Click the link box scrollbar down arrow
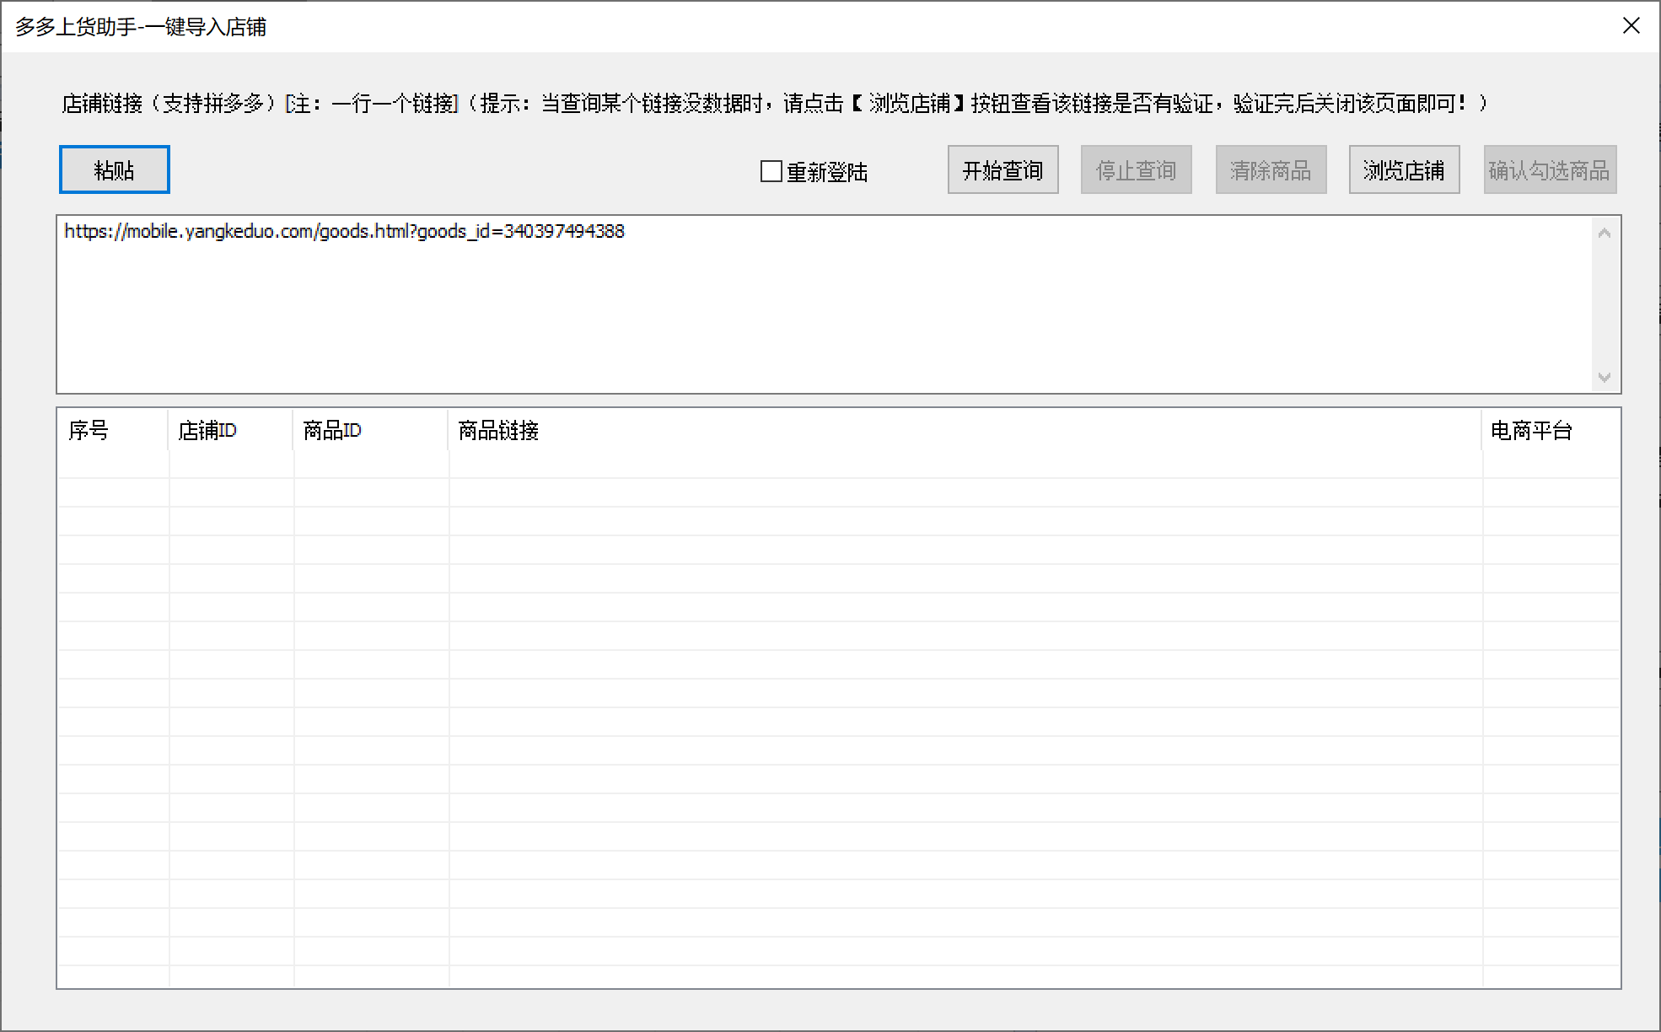This screenshot has width=1661, height=1032. (x=1605, y=377)
